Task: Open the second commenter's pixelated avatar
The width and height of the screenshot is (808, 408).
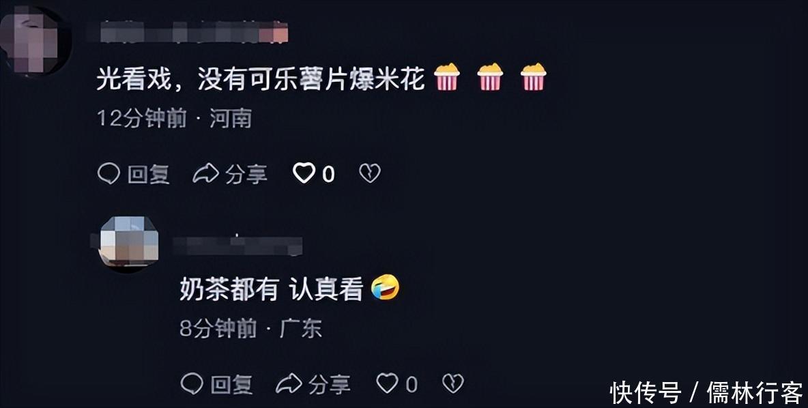Action: point(129,242)
